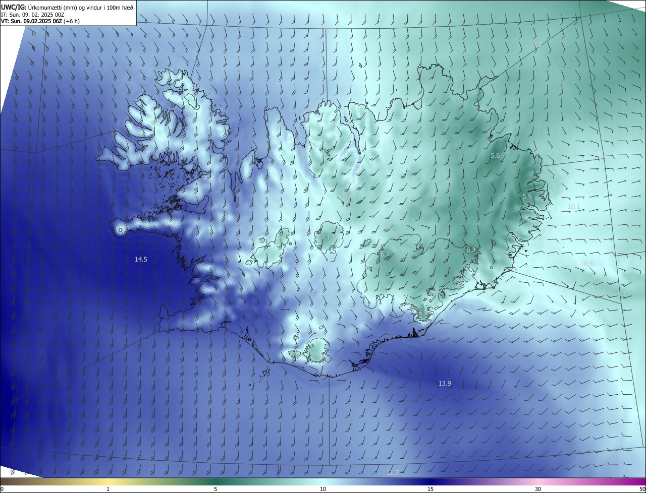Click the faint 11.7 value above the color bar

[393, 473]
